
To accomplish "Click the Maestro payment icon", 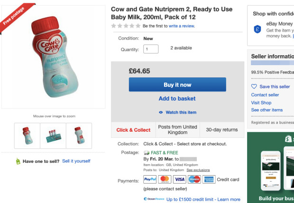I will pos(194,179).
